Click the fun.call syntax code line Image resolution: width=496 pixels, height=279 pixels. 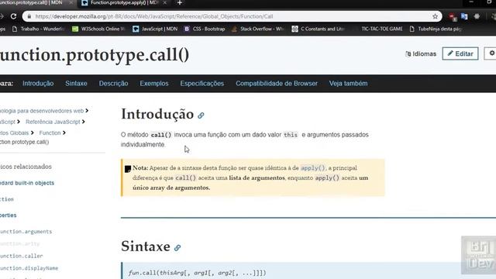(197, 273)
